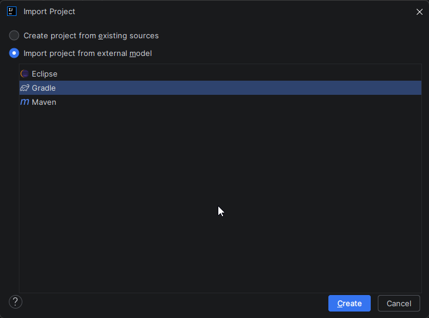Open help via the question mark icon

15,302
